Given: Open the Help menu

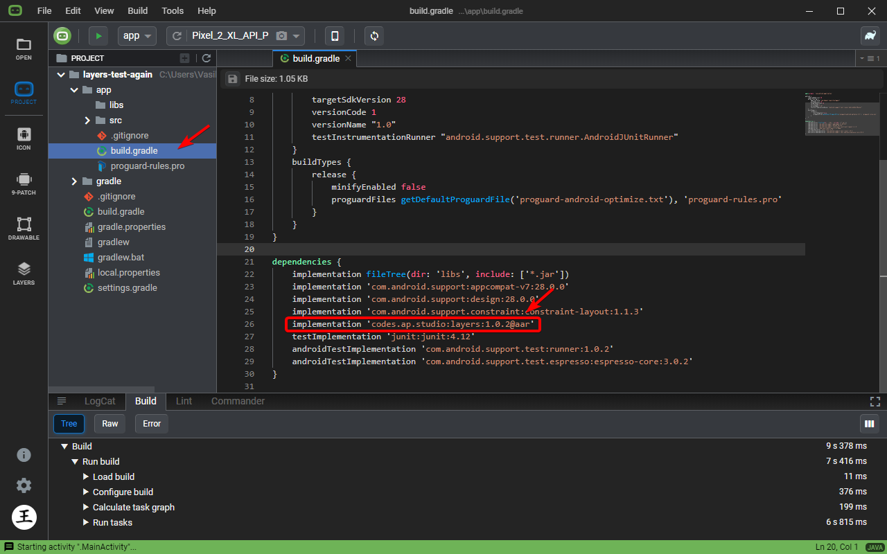Looking at the screenshot, I should pos(207,11).
